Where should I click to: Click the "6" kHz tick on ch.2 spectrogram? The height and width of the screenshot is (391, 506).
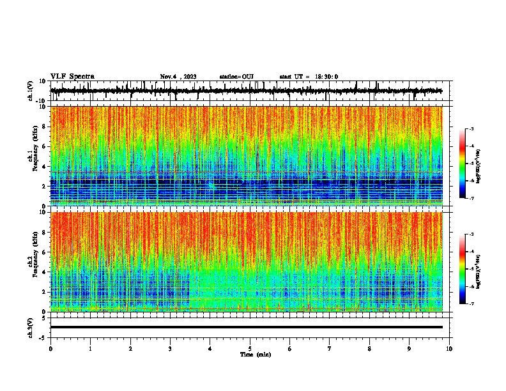point(44,252)
